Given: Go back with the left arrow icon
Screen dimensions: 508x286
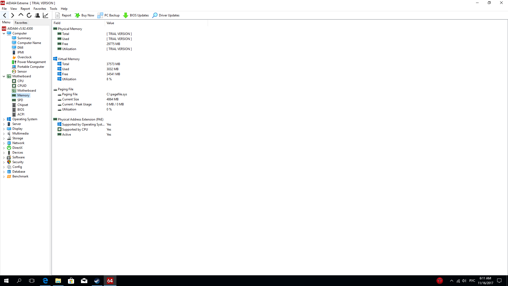Looking at the screenshot, I should coord(4,15).
